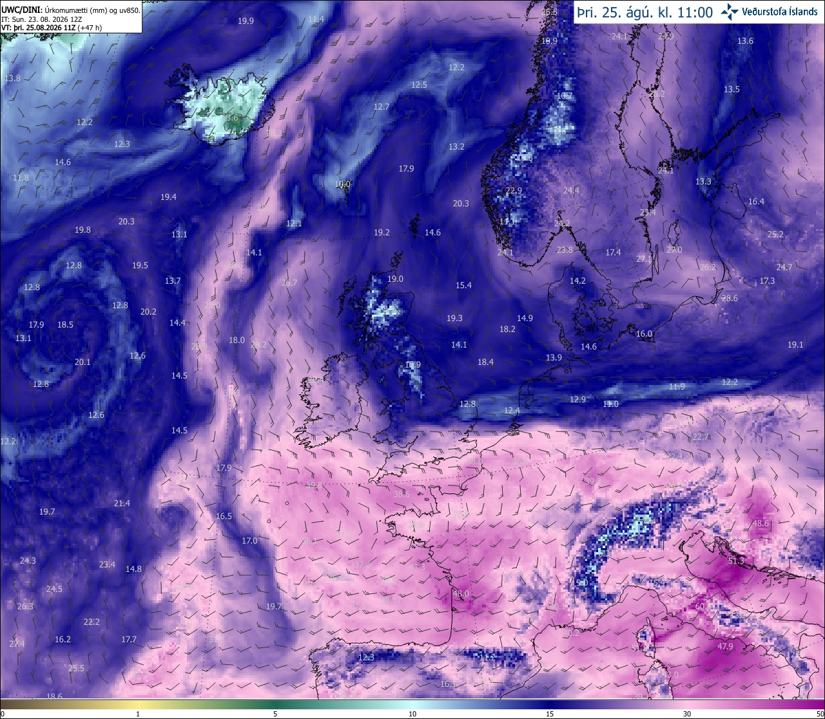
Task: Click the 5 tick on the color scale
Action: click(x=275, y=714)
